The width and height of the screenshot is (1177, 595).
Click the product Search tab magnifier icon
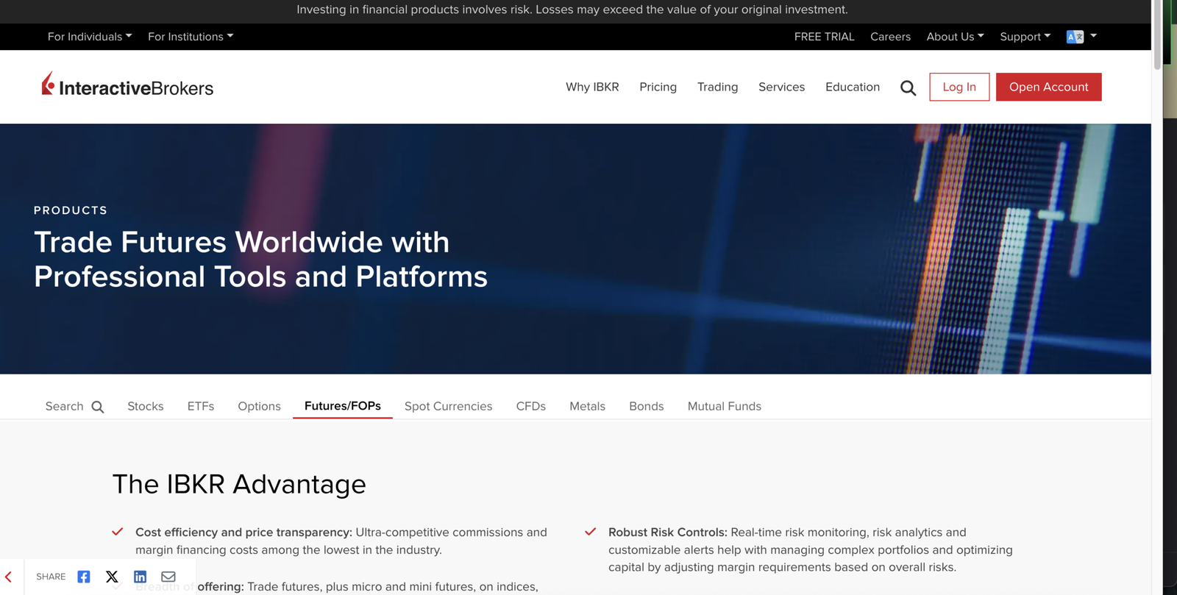tap(98, 407)
